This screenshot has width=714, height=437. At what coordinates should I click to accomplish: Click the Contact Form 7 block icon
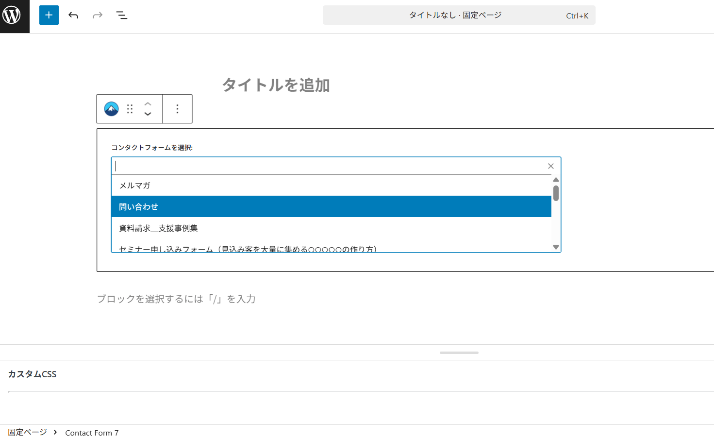pyautogui.click(x=111, y=109)
